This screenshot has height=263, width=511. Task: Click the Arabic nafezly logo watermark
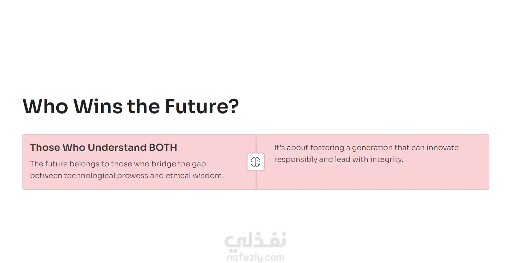(255, 241)
